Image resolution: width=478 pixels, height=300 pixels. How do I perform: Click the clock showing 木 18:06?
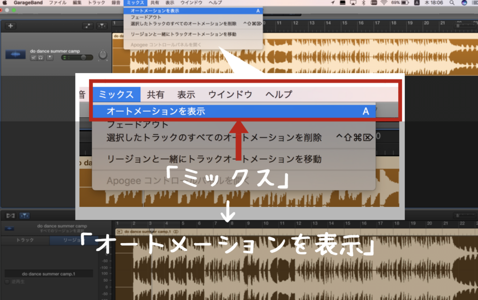click(x=434, y=3)
